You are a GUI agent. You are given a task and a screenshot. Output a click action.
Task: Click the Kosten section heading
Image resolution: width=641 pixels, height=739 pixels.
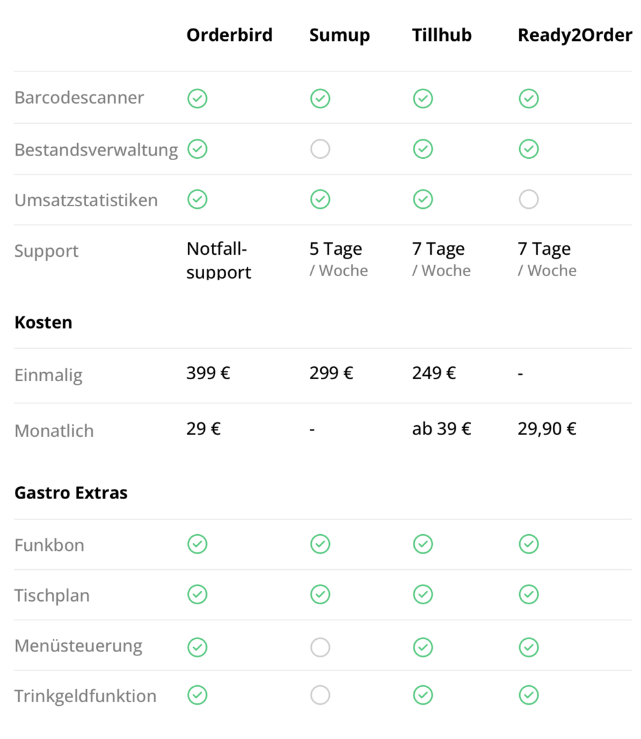43,322
